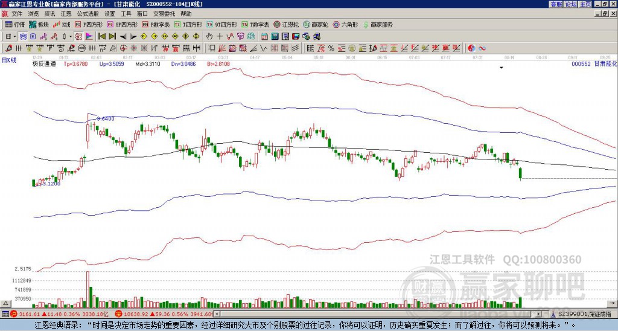The image size is (618, 331).
Task: Click the Md=3.3110 value
Action: [148, 63]
